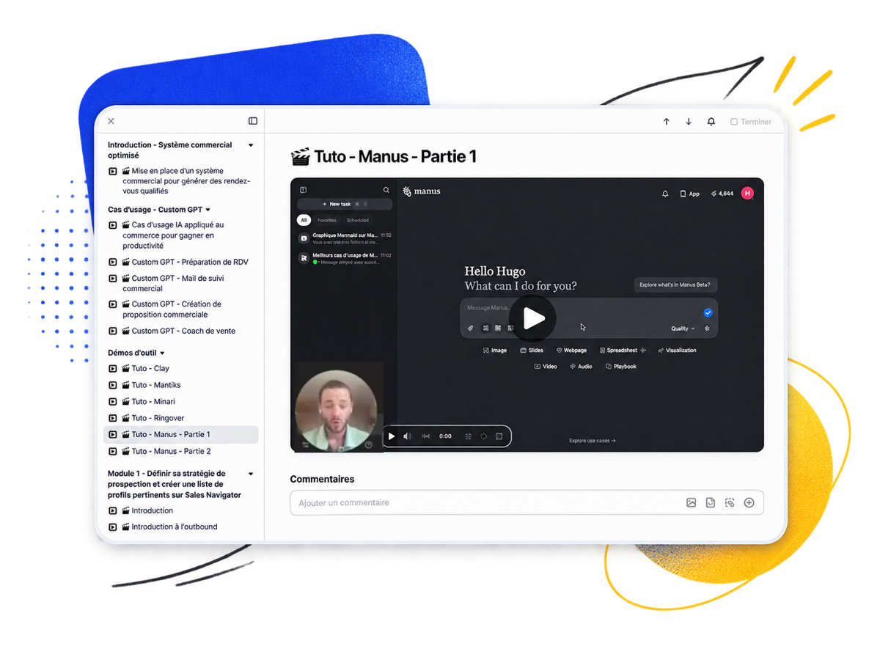
Task: Click the screen recording icon in comment box
Action: (730, 503)
